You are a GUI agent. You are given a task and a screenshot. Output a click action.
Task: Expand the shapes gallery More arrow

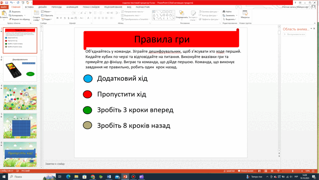(173, 19)
